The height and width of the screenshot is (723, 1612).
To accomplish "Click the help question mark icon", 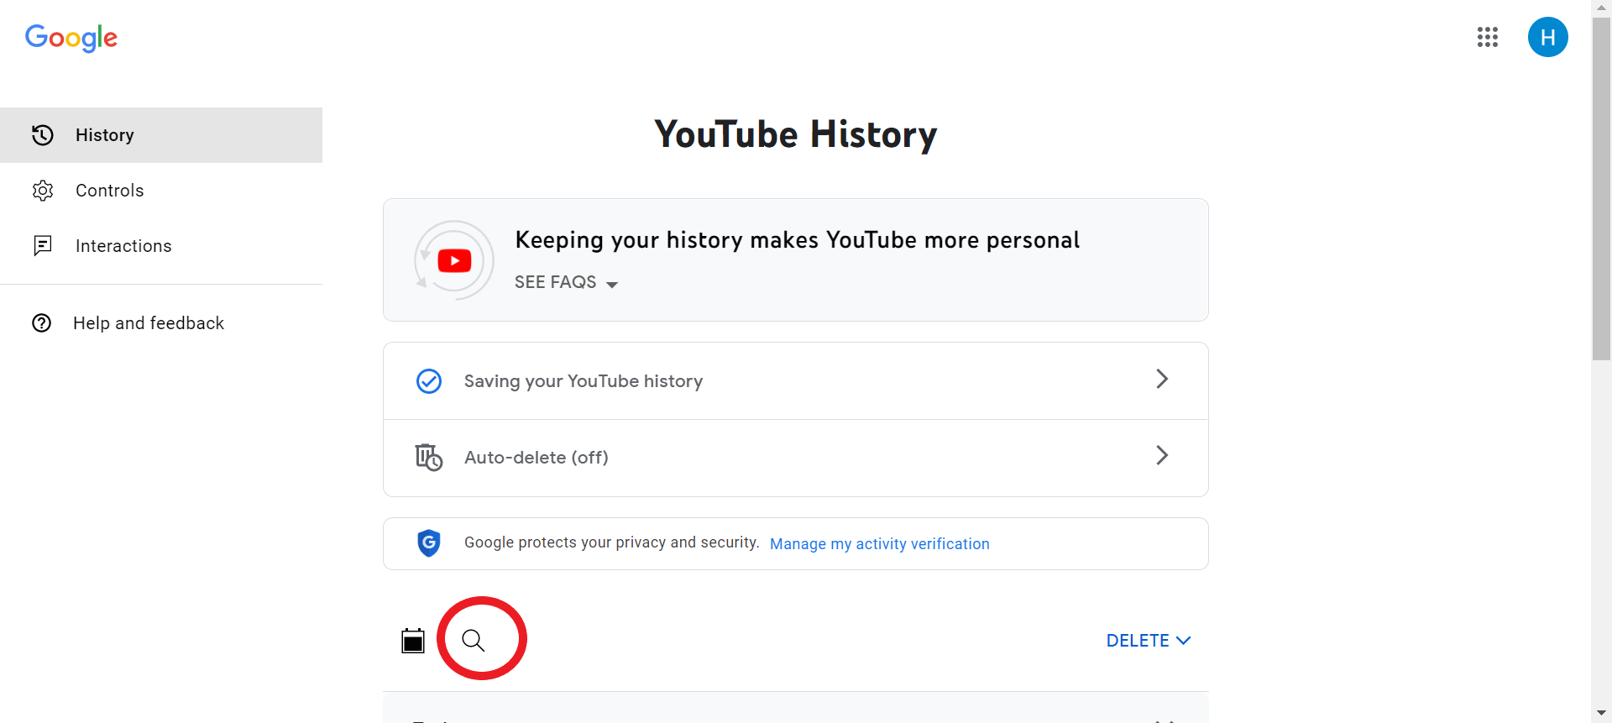I will tap(42, 323).
